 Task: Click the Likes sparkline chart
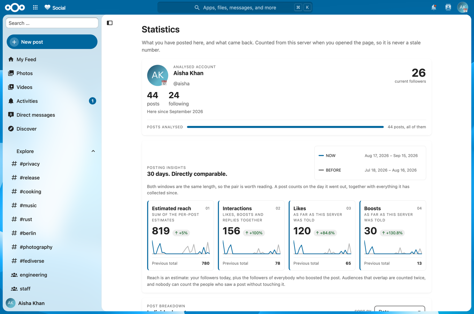coord(322,247)
